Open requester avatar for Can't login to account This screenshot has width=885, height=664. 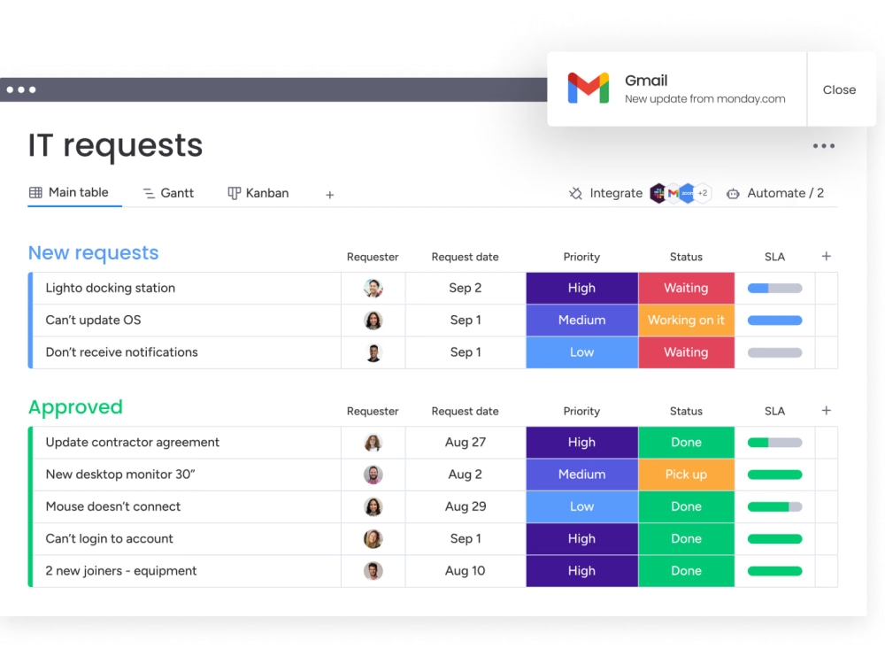pyautogui.click(x=373, y=538)
